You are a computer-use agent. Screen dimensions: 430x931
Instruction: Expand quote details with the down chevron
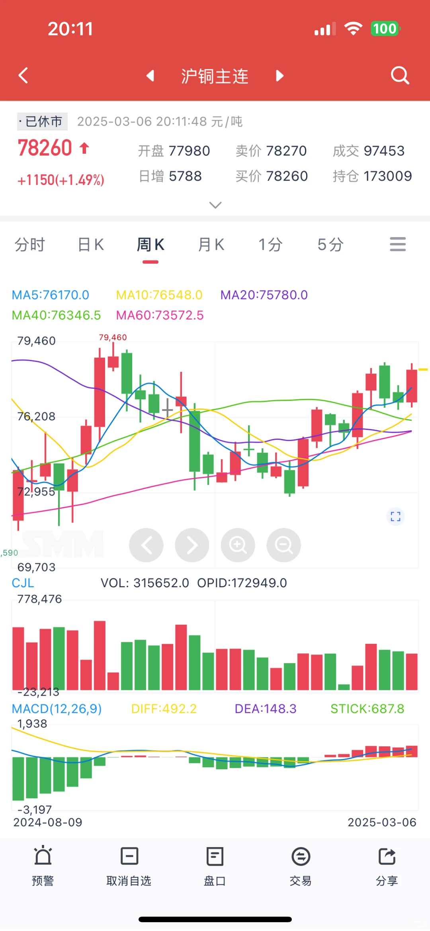[x=215, y=205]
